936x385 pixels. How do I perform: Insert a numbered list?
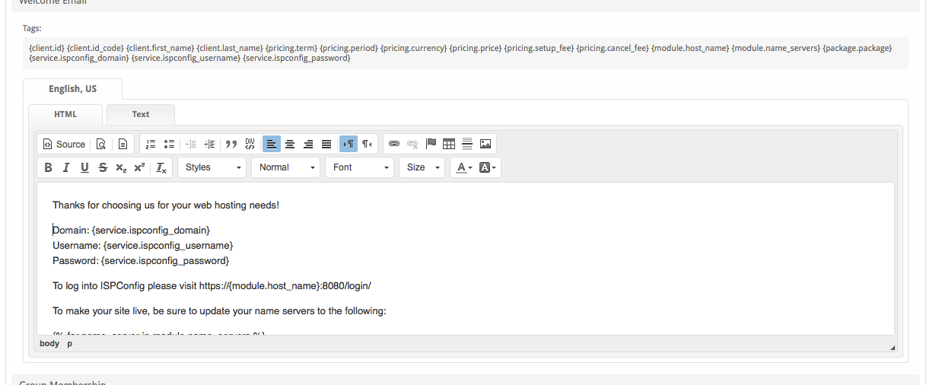coord(151,144)
